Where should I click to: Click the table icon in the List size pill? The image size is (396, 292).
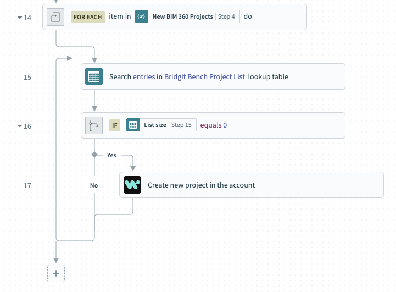(133, 125)
